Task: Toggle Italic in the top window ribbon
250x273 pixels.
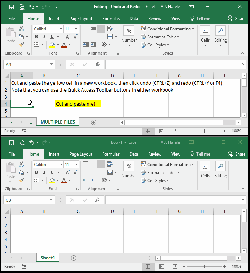Action: point(44,37)
